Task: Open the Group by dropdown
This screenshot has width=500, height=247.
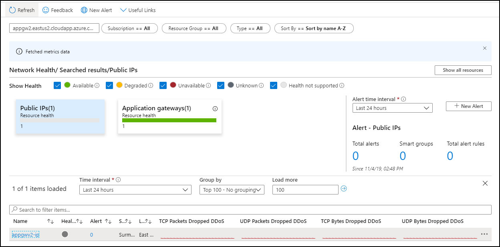Action: (232, 190)
